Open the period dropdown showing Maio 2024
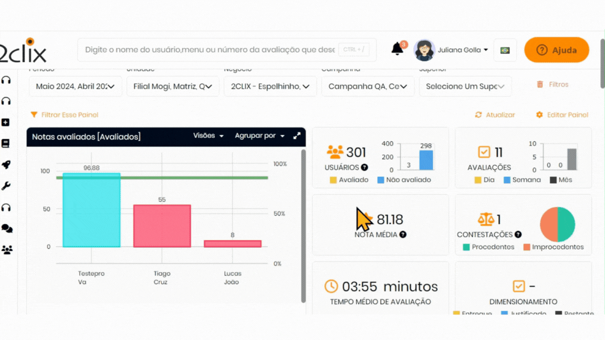 [x=76, y=87]
